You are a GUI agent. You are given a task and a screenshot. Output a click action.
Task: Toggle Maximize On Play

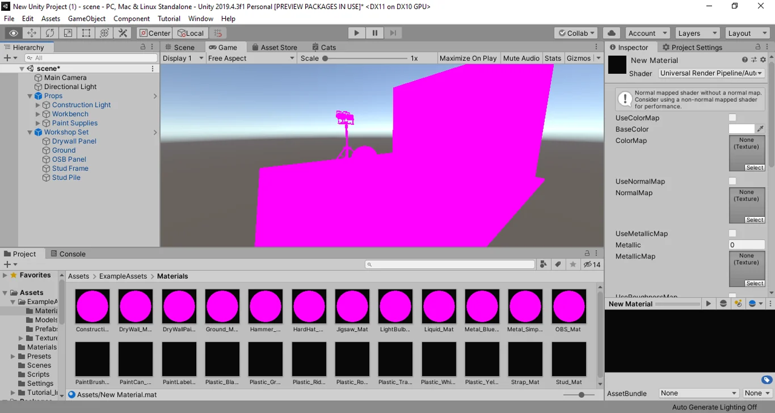click(468, 58)
